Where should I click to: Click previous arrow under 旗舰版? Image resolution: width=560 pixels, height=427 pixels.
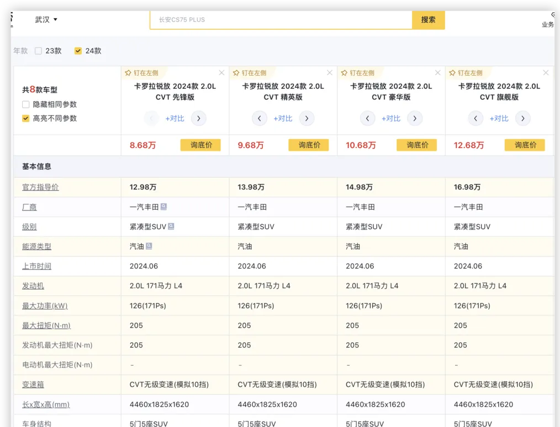click(476, 118)
